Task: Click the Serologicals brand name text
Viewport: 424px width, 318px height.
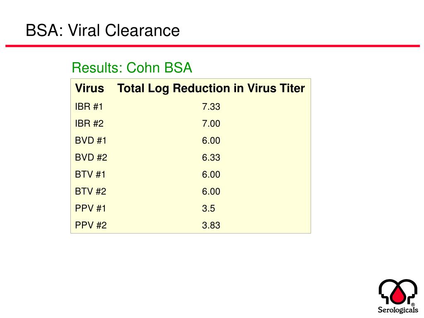Action: (x=398, y=310)
